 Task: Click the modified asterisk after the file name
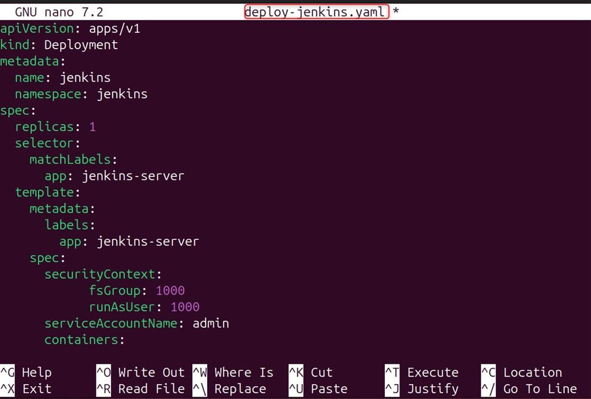(396, 12)
